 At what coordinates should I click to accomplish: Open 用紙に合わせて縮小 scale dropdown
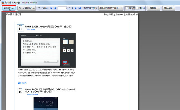[x=111, y=8]
